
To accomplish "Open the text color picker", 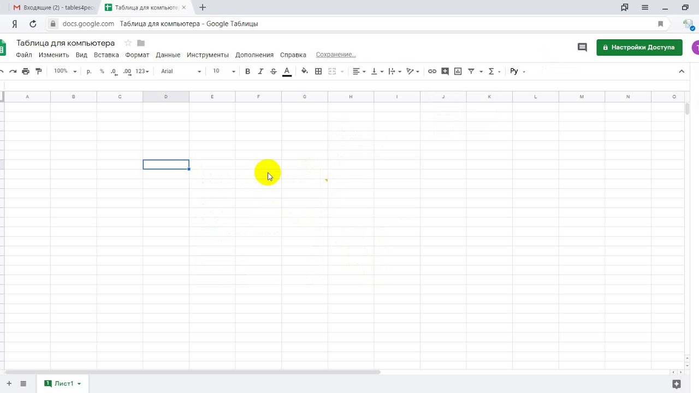I will point(287,72).
